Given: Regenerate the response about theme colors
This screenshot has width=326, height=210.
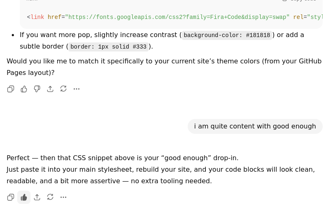Looking at the screenshot, I should pos(63,89).
